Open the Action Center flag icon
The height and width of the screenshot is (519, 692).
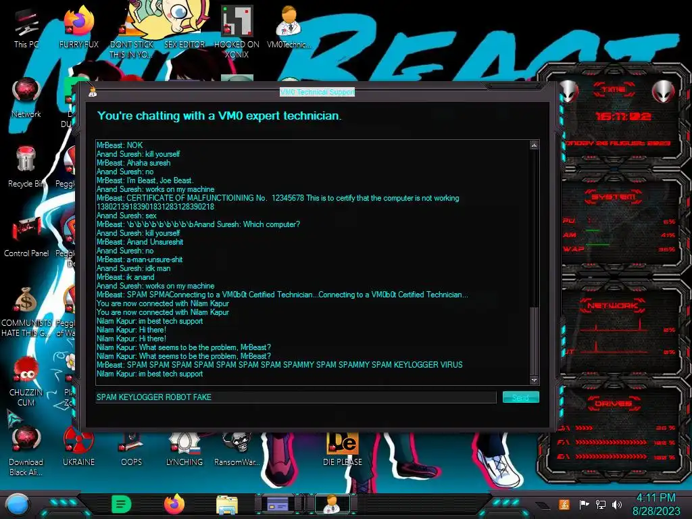coord(584,504)
